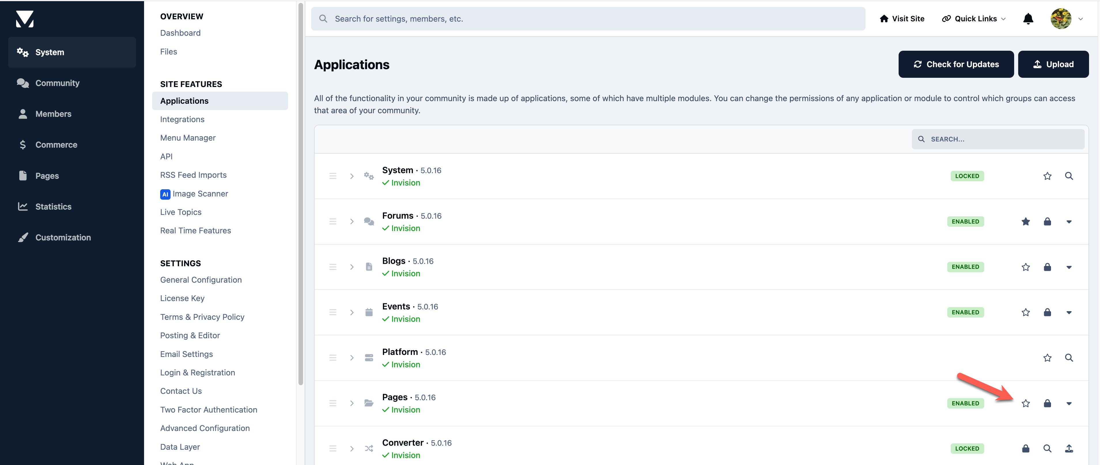Open the License Key settings
The image size is (1100, 465).
pyautogui.click(x=182, y=298)
